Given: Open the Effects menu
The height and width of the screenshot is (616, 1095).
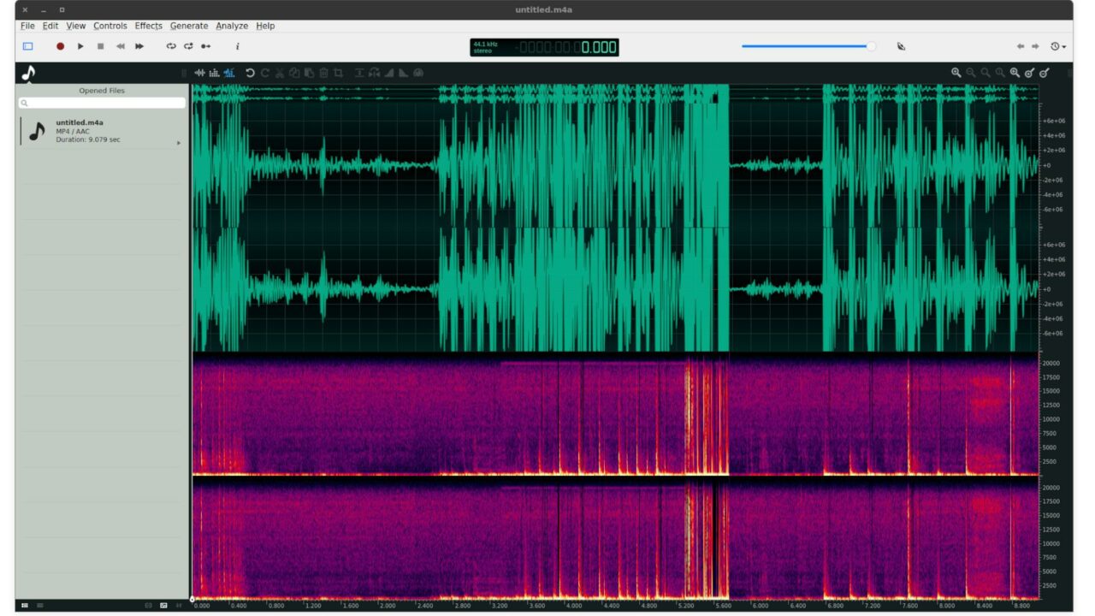Looking at the screenshot, I should pos(148,26).
